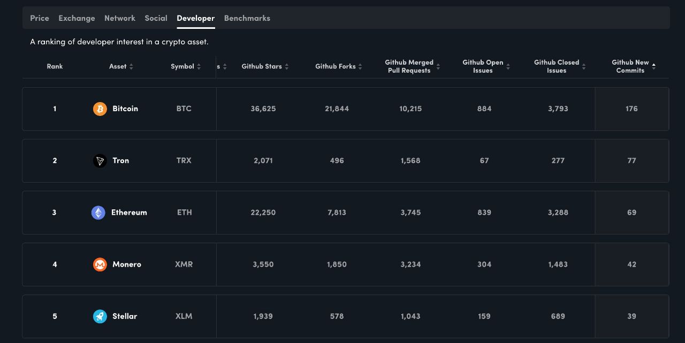
Task: Open the Monero asset link
Action: (x=127, y=264)
